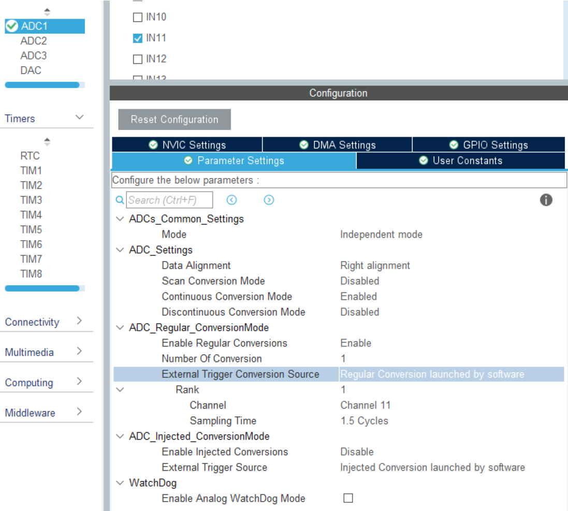Enable the IN12 channel checkbox
Screen dimensions: 568x511
(138, 59)
